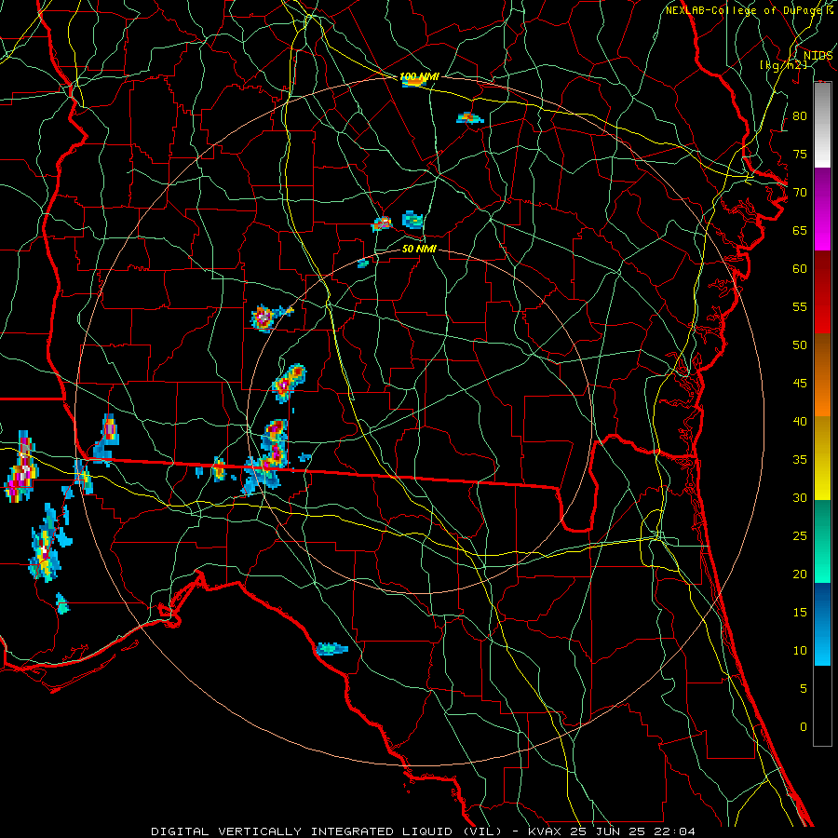Click the 60 value on the color scale
The height and width of the screenshot is (838, 838).
pyautogui.click(x=800, y=269)
